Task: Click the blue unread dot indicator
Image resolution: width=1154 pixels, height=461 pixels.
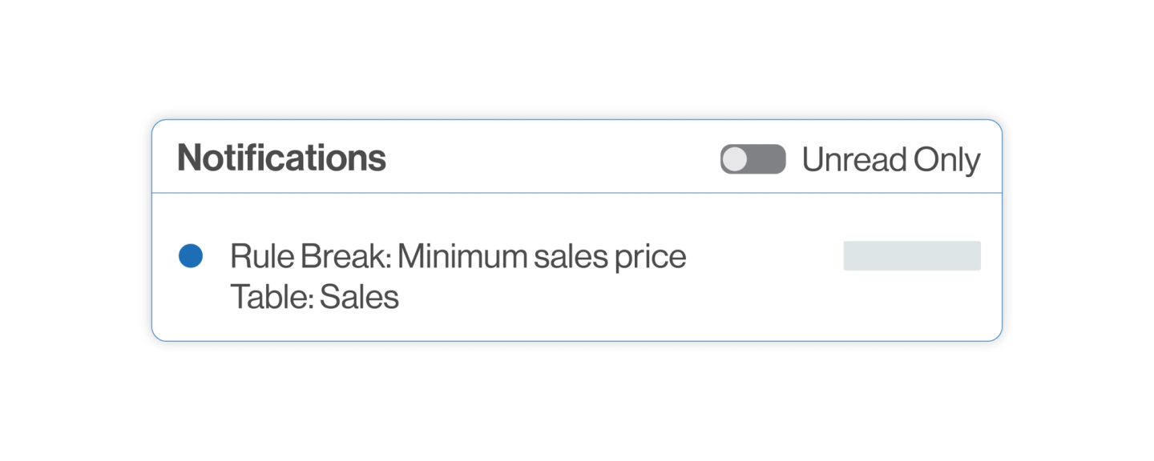Action: (x=191, y=256)
